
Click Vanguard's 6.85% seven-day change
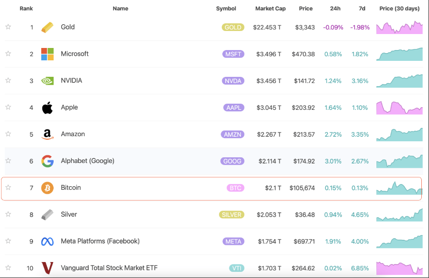[360, 268]
